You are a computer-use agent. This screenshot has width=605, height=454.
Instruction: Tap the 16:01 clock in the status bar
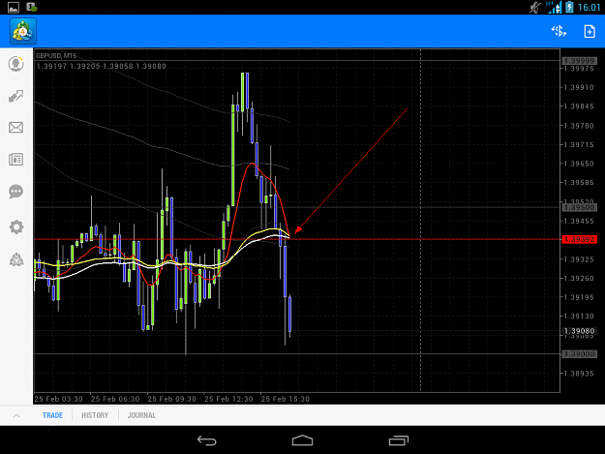coord(589,8)
